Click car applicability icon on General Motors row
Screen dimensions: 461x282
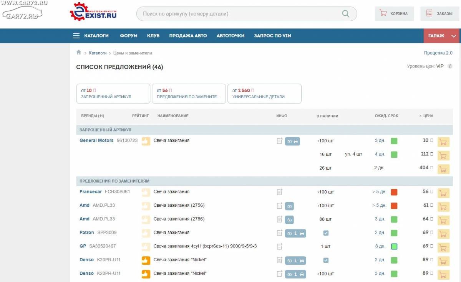pyautogui.click(x=296, y=141)
